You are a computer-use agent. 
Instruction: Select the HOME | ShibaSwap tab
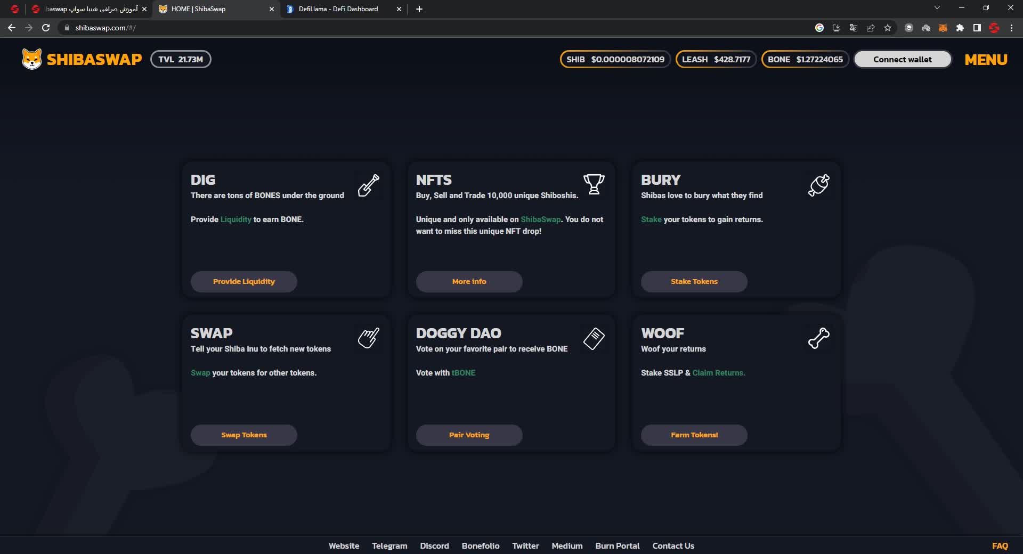[x=216, y=9]
